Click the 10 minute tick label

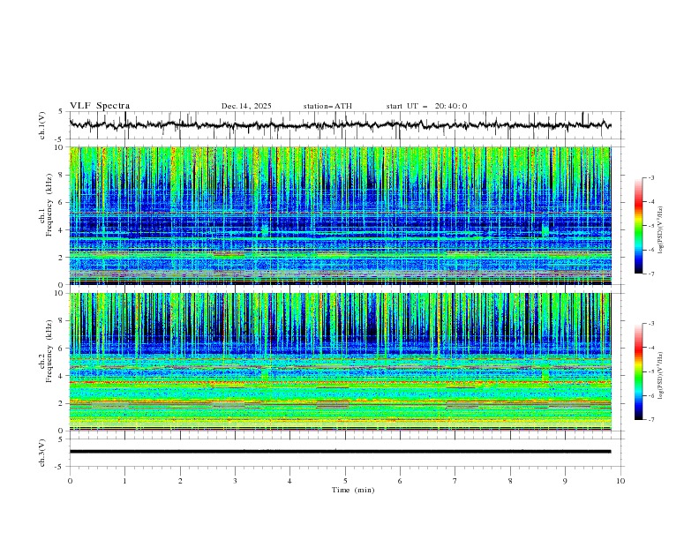pyautogui.click(x=620, y=481)
